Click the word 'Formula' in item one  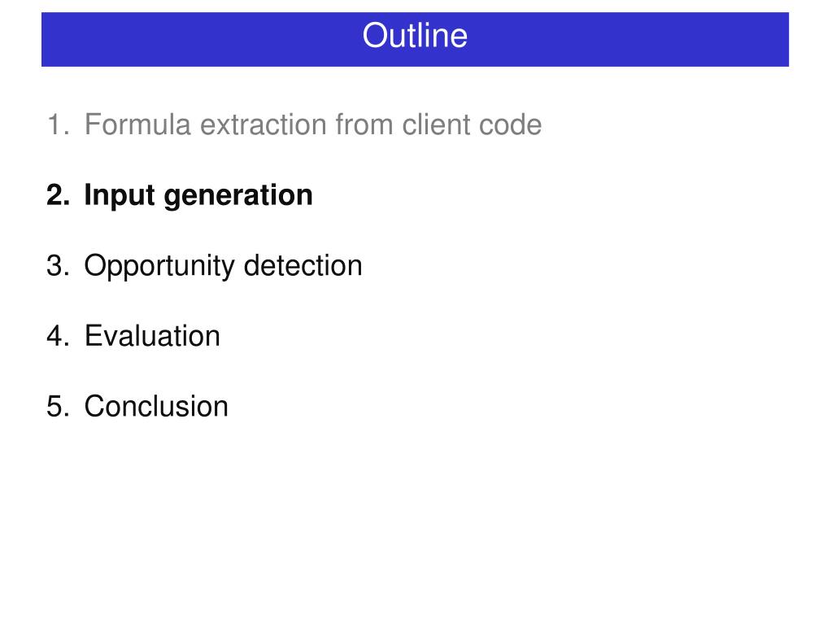coord(138,124)
